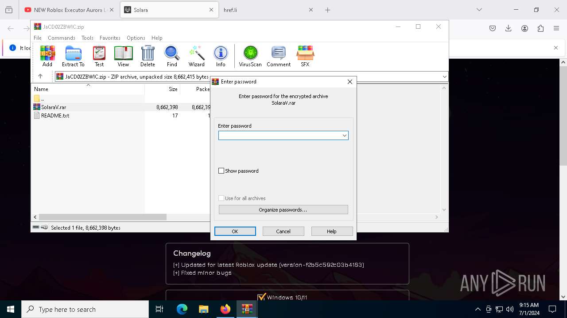Click the Delete toolbar icon
Image resolution: width=567 pixels, height=318 pixels.
click(148, 56)
